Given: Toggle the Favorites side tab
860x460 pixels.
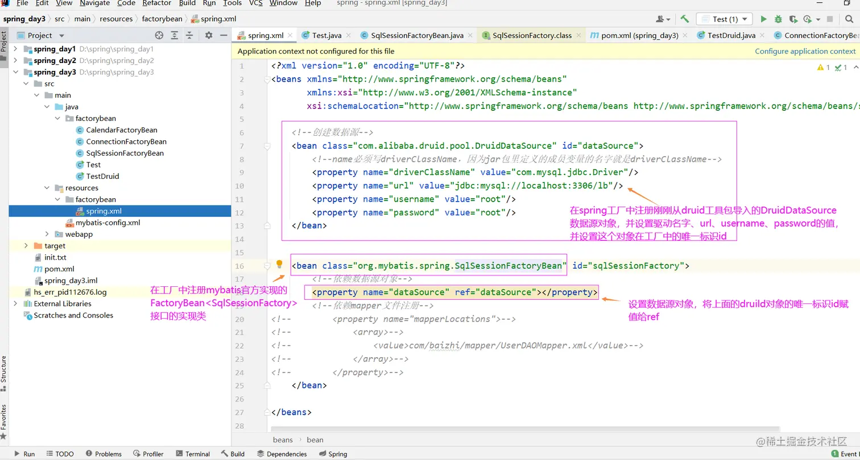Looking at the screenshot, I should click(3, 421).
